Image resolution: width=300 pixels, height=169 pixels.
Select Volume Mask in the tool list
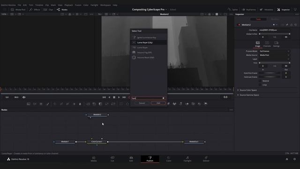point(149,57)
